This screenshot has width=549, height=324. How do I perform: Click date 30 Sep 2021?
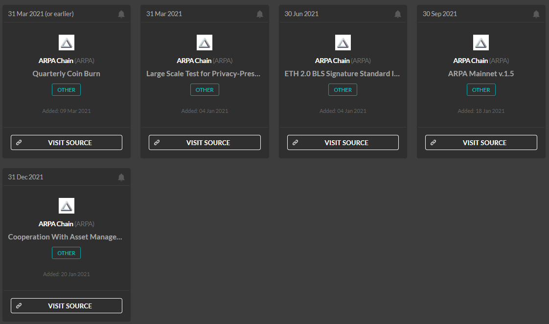coord(440,14)
